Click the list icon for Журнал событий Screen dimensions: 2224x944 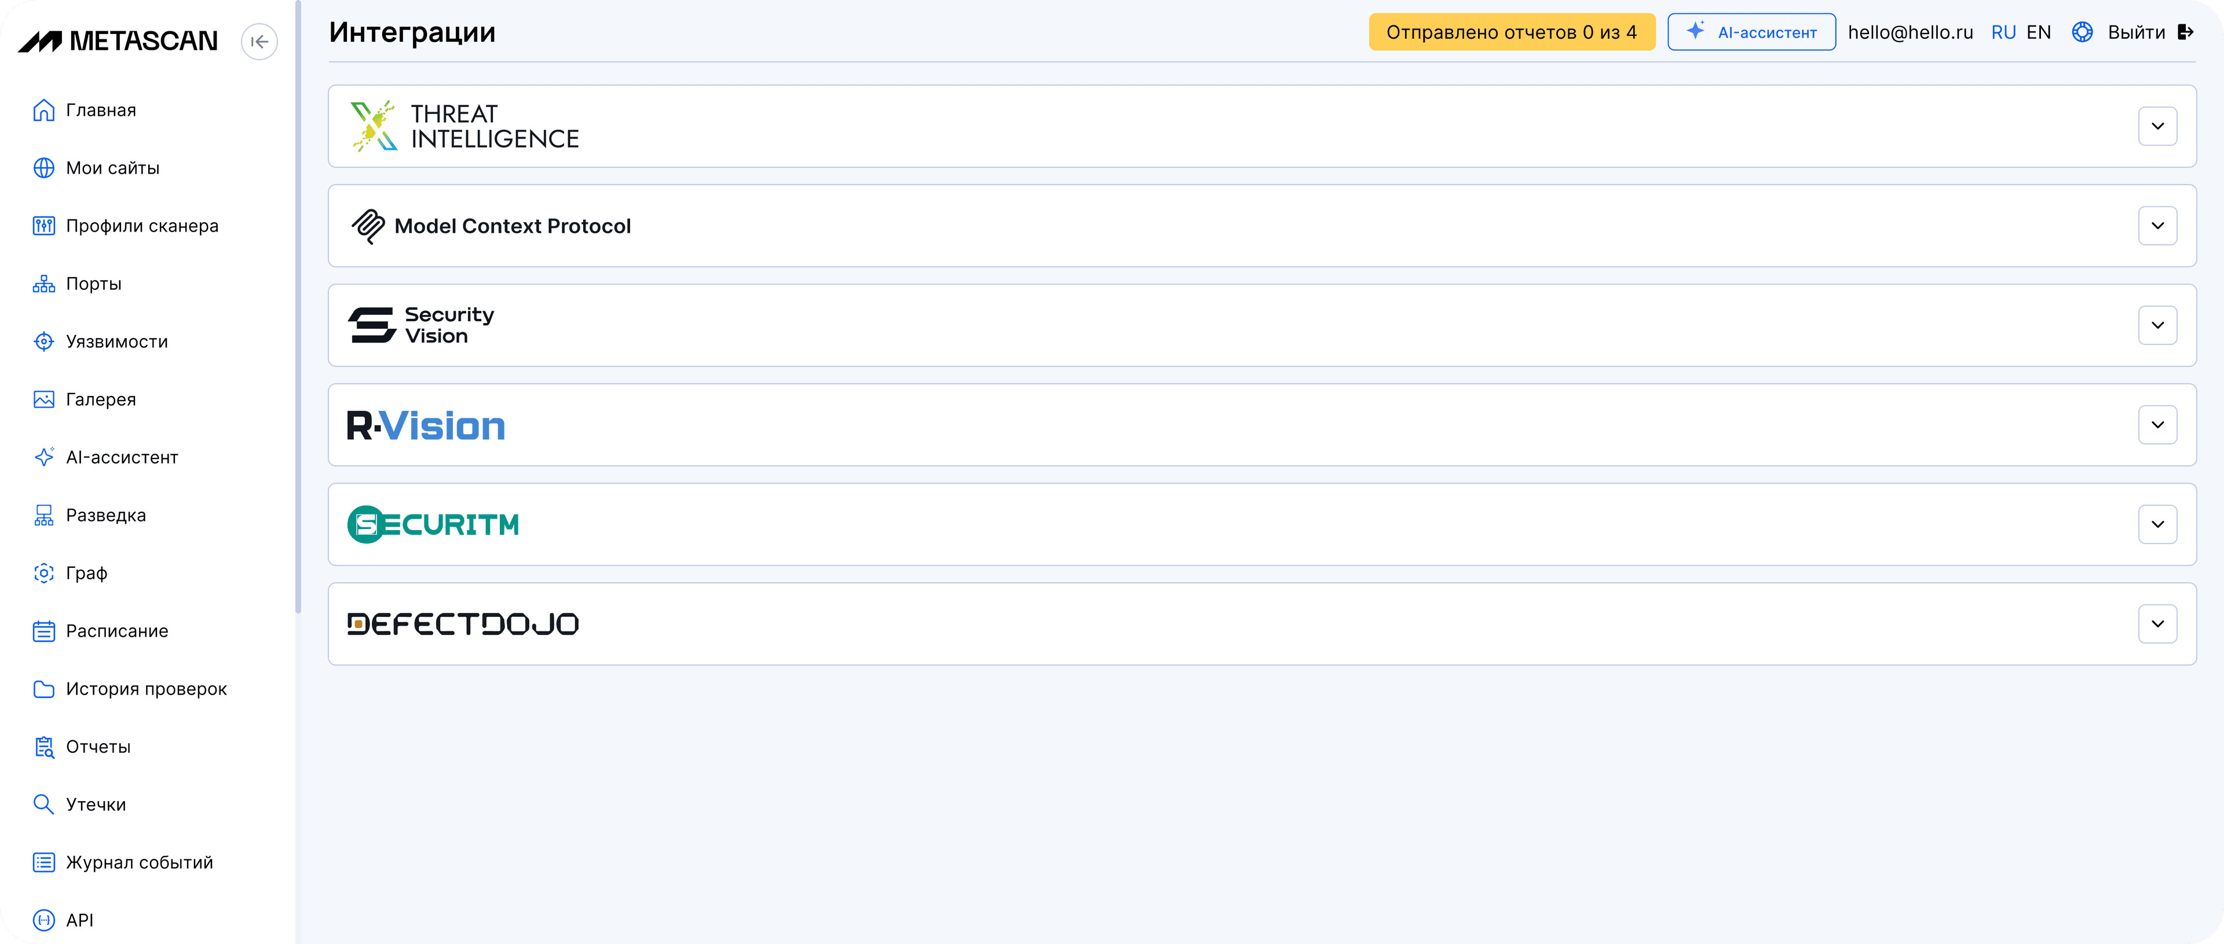coord(44,862)
